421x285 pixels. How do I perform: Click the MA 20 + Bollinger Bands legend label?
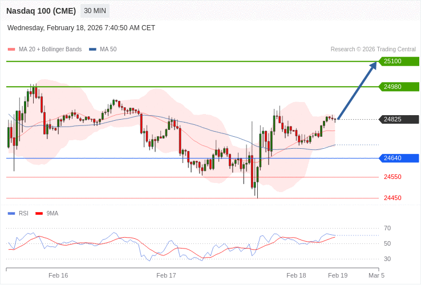[x=50, y=50]
